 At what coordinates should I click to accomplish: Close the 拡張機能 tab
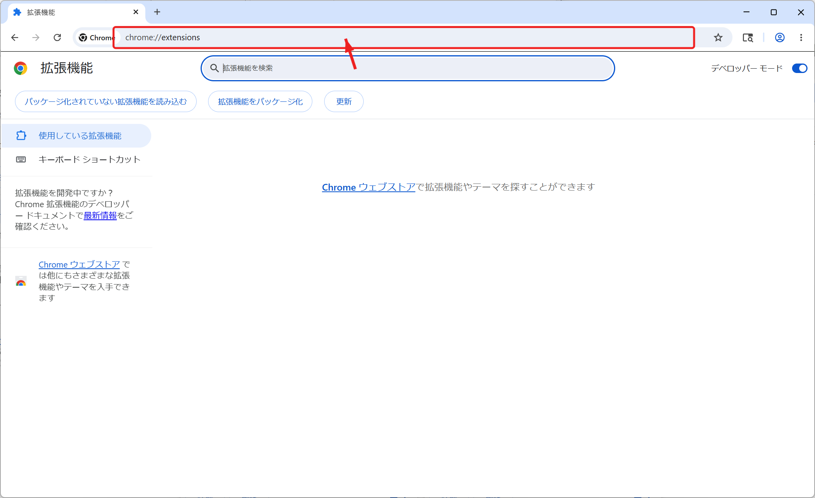136,12
